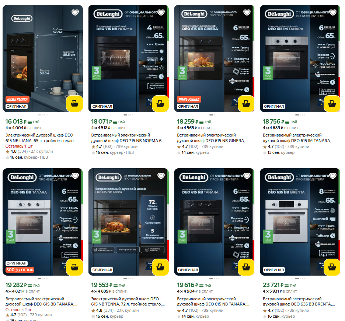Open the DEO 715 NB NORMA product image
The height and width of the screenshot is (321, 345).
[129, 58]
